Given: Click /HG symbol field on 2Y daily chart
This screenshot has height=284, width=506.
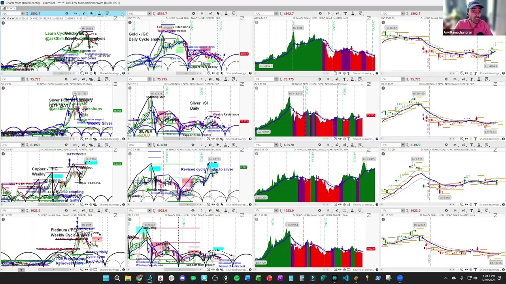Looking at the screenshot, I should click(137, 145).
